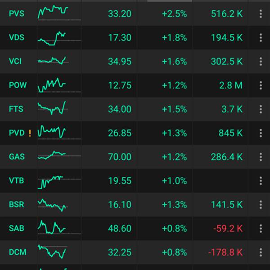Image resolution: width=270 pixels, height=270 pixels.
Task: Open the three-dot menu for BSR
Action: tap(261, 204)
